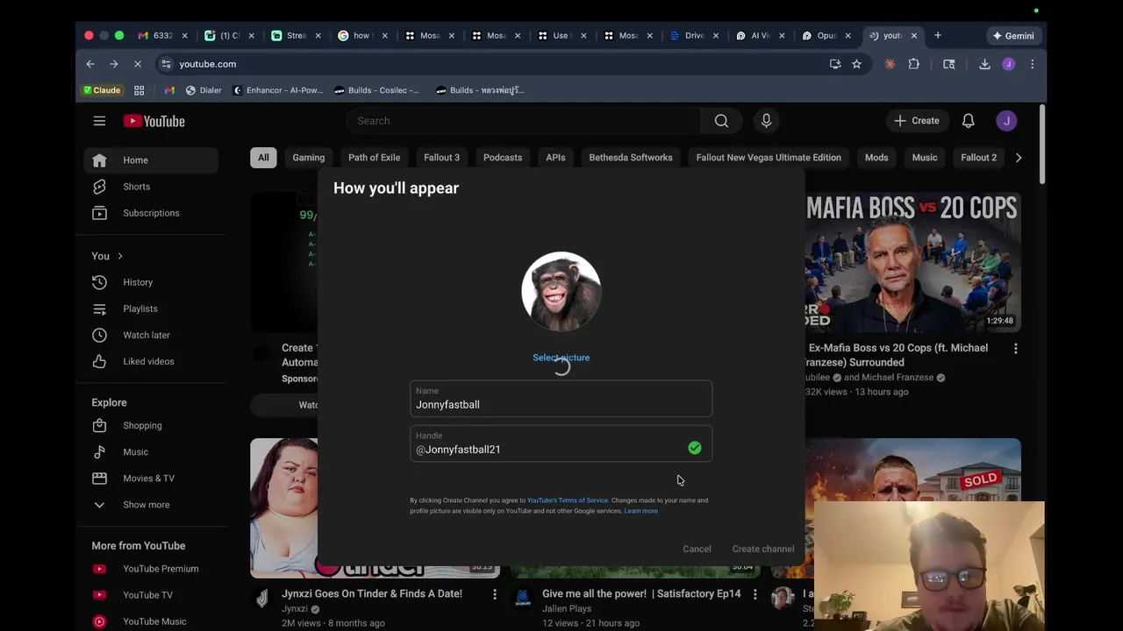Open YouTube's Terms of Service link

(x=567, y=500)
